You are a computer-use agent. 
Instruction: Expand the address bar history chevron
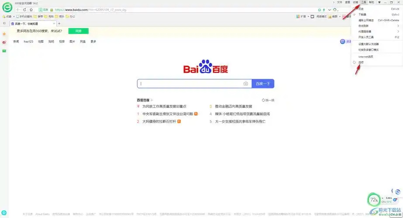click(329, 10)
